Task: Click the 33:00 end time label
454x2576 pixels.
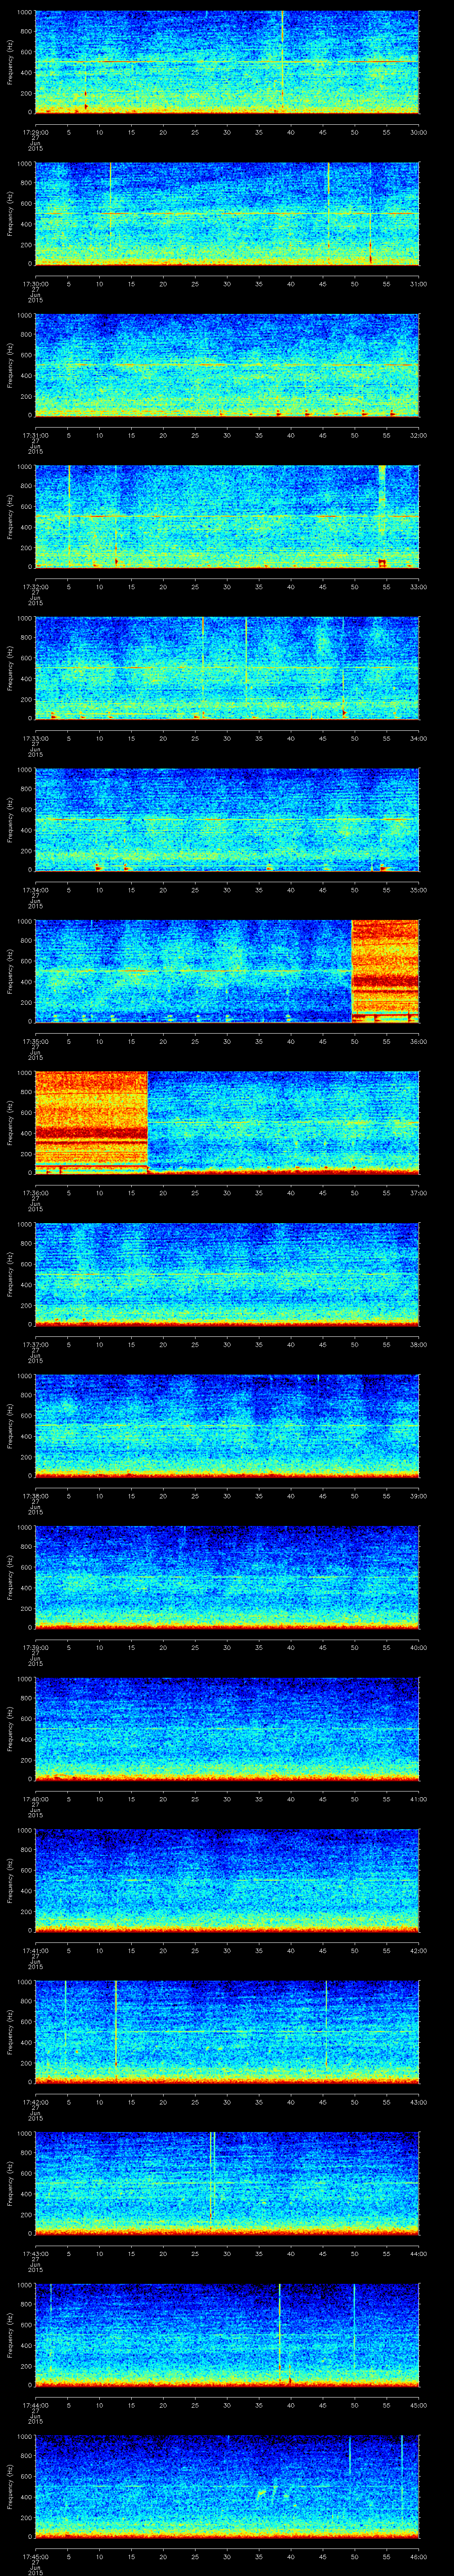Action: [x=418, y=587]
